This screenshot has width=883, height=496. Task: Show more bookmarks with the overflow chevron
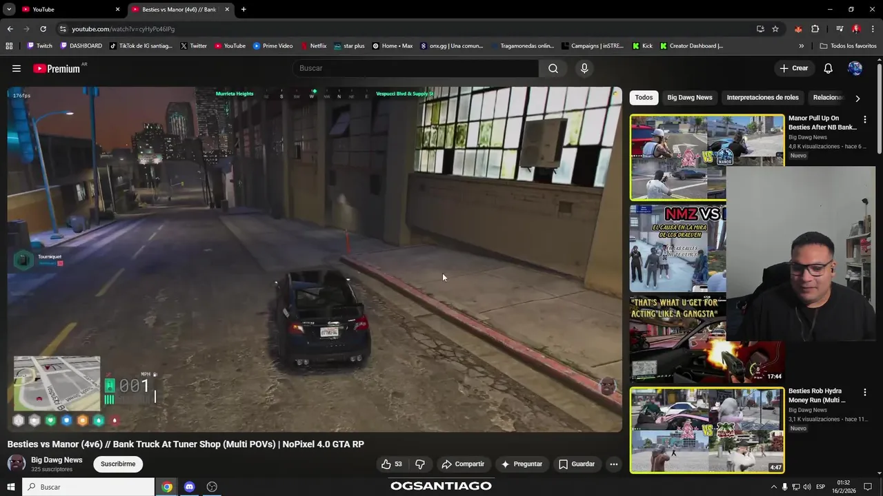[x=801, y=46]
